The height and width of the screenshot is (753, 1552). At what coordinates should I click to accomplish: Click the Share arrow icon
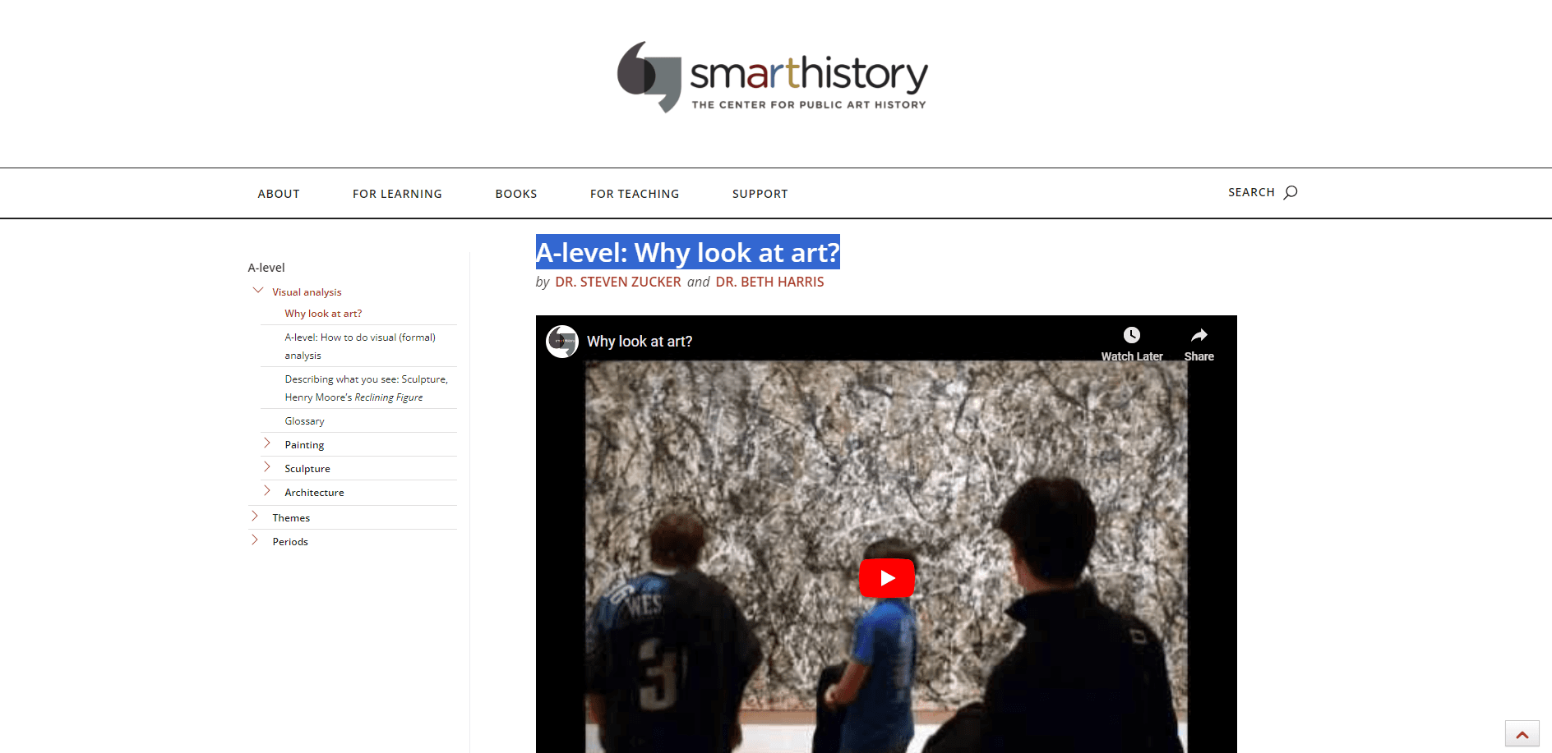click(1199, 335)
